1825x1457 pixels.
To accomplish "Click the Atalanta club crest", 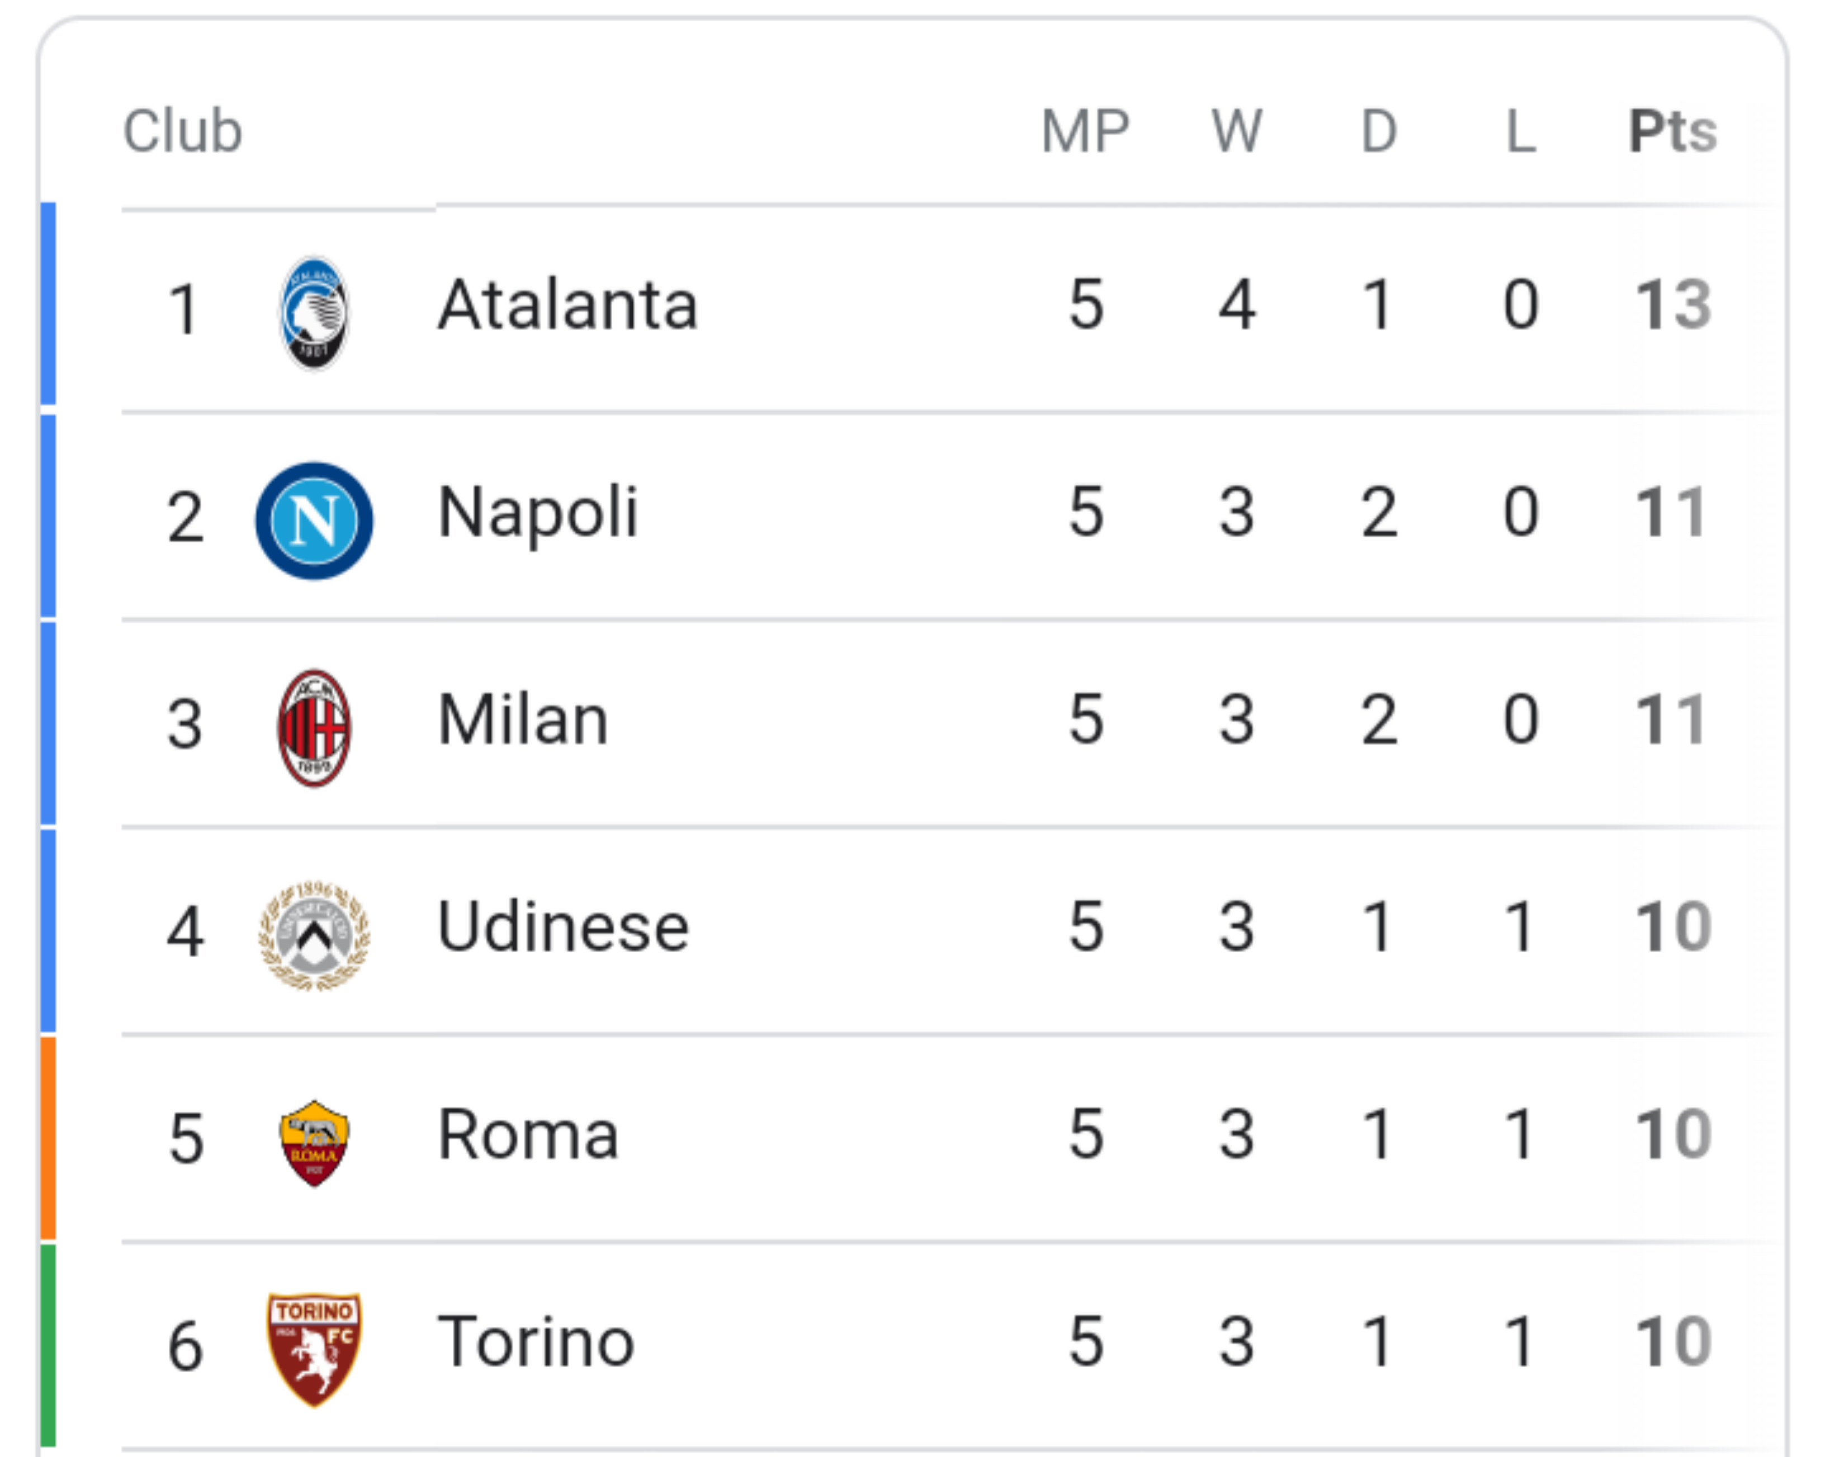I will coord(314,313).
